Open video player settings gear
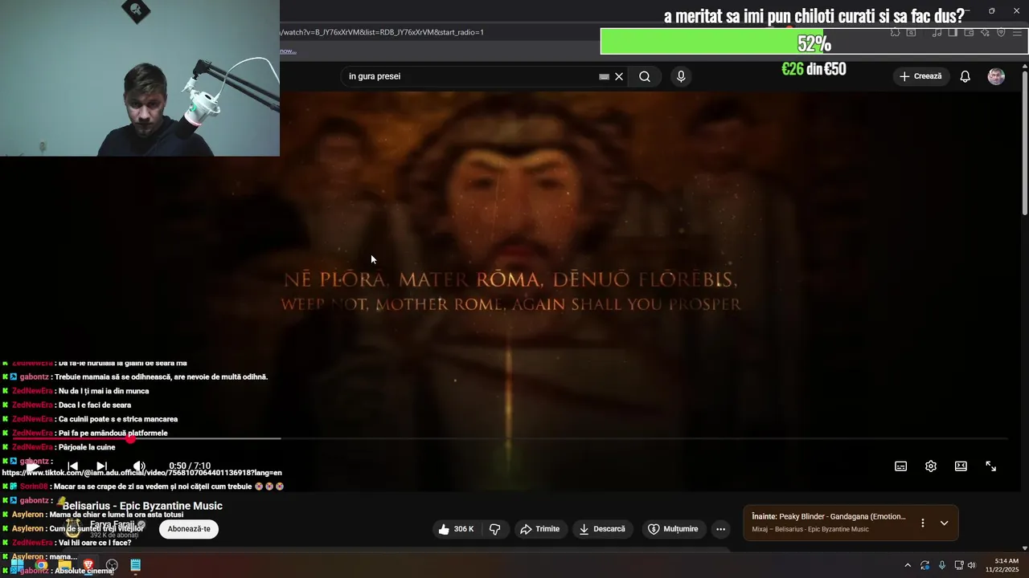The height and width of the screenshot is (578, 1029). tap(931, 466)
